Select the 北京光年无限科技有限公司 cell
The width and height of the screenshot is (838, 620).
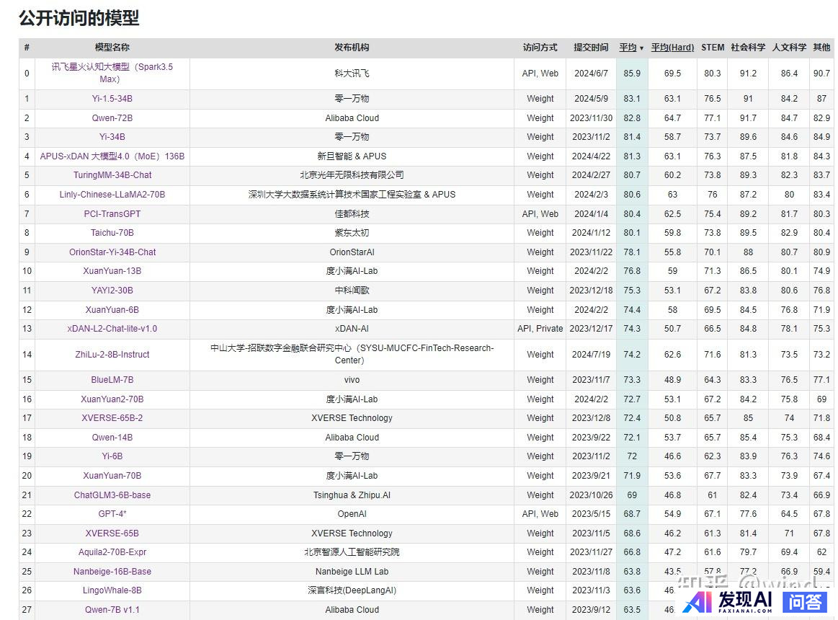[x=352, y=175]
